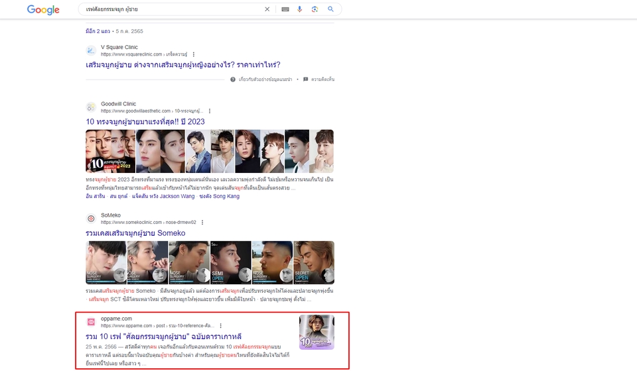This screenshot has height=371, width=637.
Task: Click the somekoclinic.com URL breadcrumb
Action: click(x=148, y=223)
